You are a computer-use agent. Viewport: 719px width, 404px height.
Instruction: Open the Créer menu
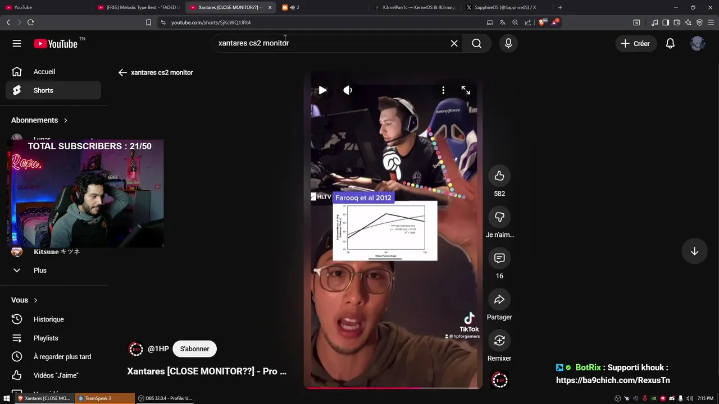tap(635, 43)
